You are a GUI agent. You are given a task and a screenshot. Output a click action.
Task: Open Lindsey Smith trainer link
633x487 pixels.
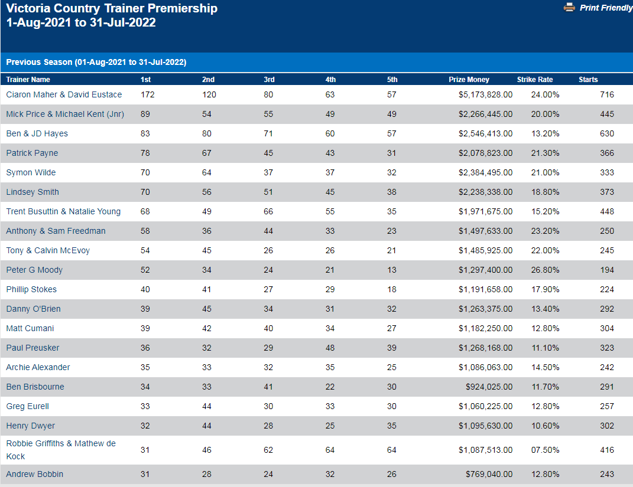click(33, 192)
